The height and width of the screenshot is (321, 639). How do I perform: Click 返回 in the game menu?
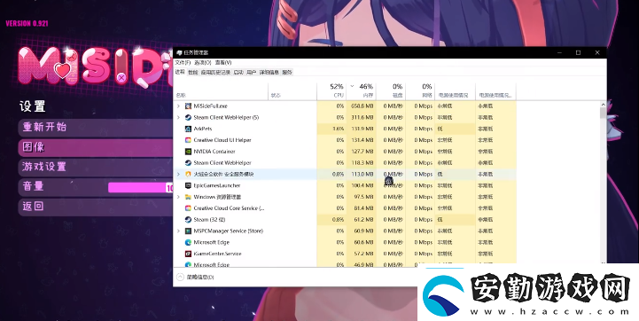coord(97,207)
